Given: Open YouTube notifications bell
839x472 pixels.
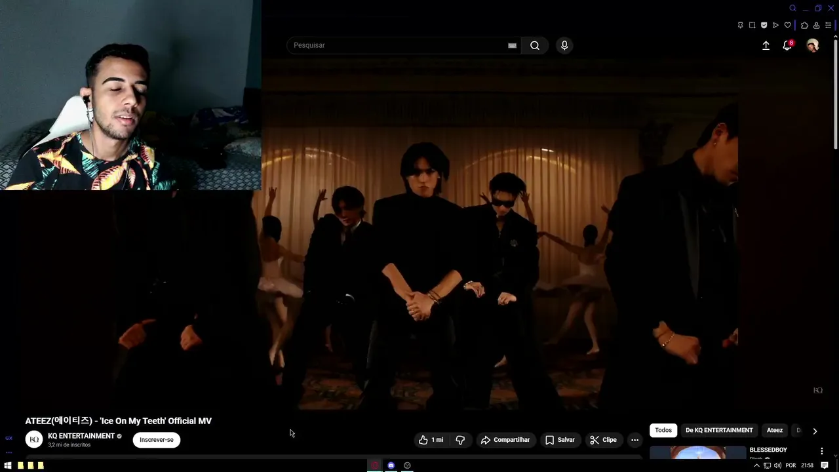Looking at the screenshot, I should 787,45.
